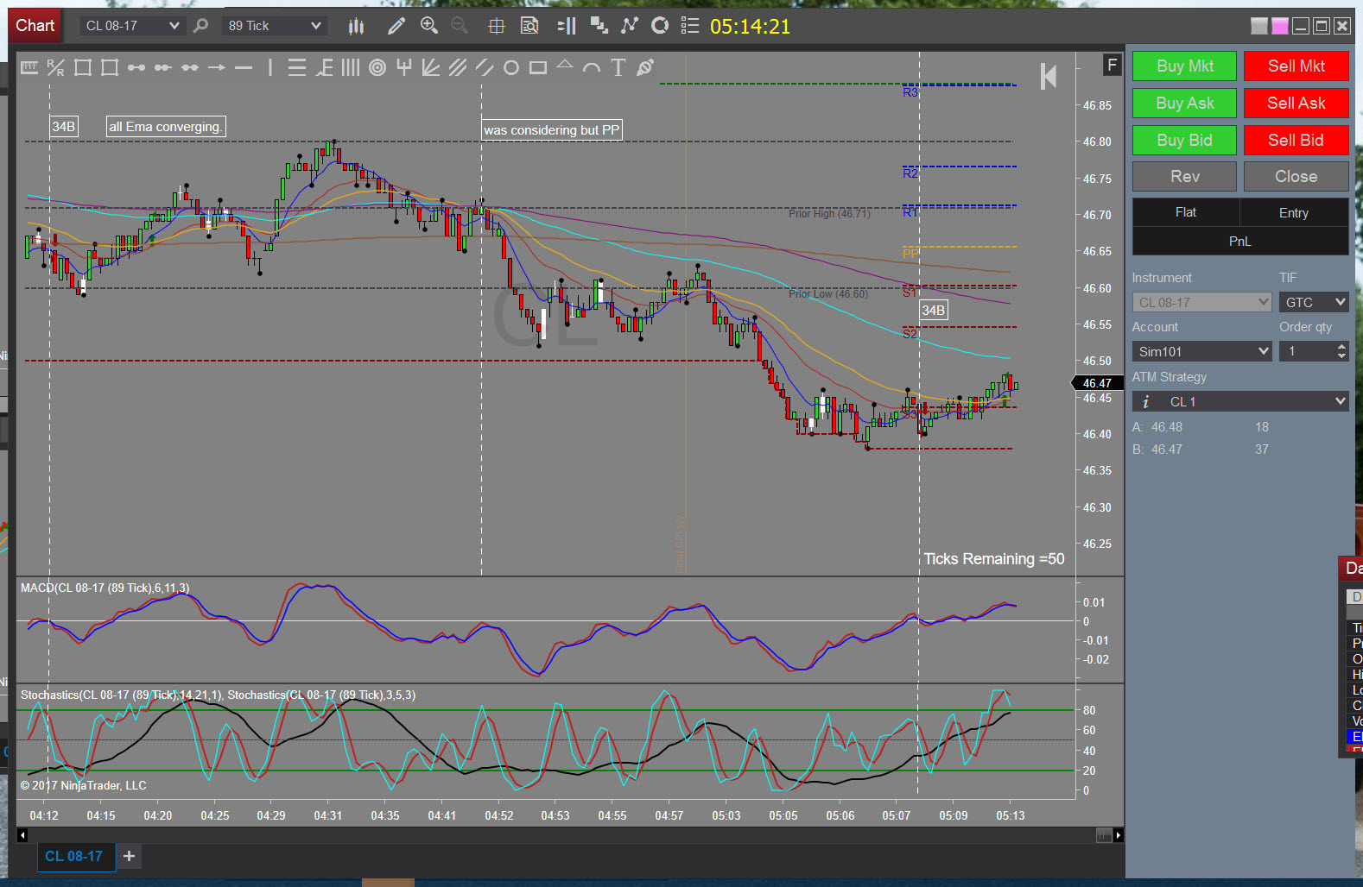Select the Andrews pitchfork tool
The image size is (1363, 887).
click(404, 67)
